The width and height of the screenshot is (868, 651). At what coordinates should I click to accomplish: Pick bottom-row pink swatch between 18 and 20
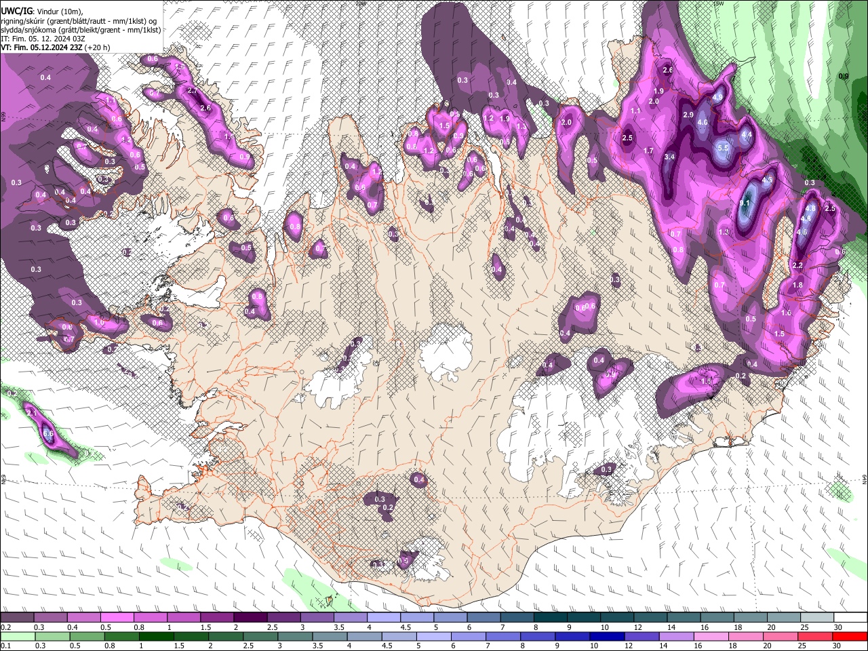point(747,636)
